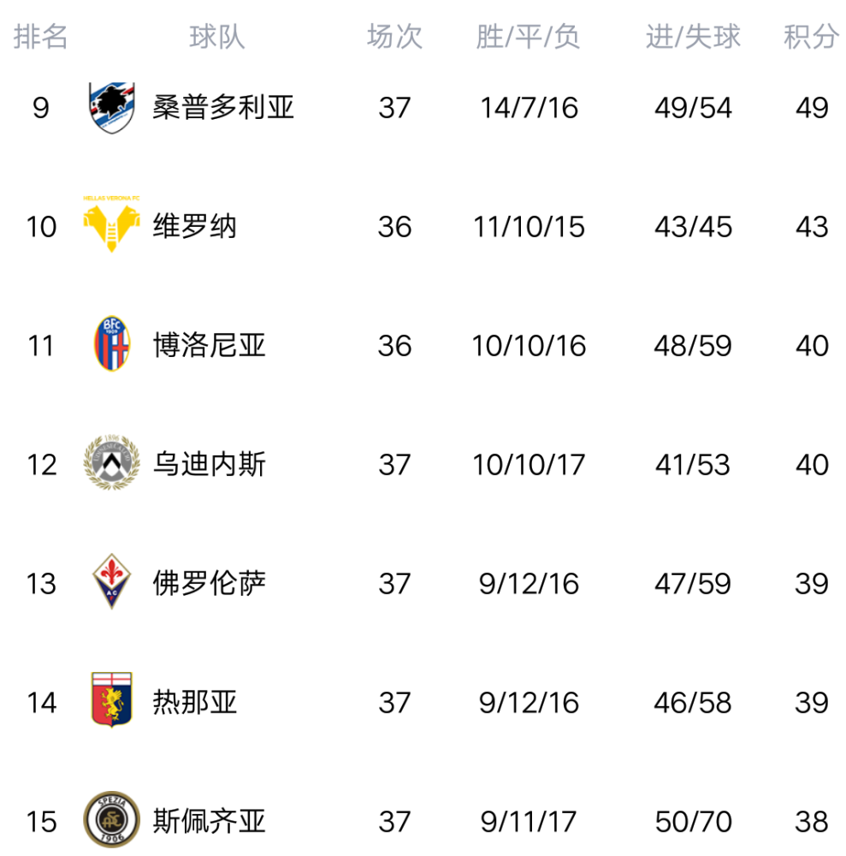Select team name 热那亚
Screen dimensions: 846x856
click(195, 703)
